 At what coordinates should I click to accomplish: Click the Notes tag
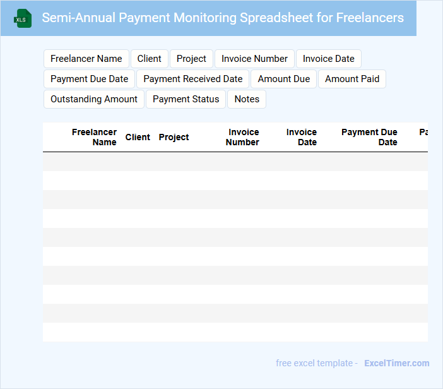(247, 99)
